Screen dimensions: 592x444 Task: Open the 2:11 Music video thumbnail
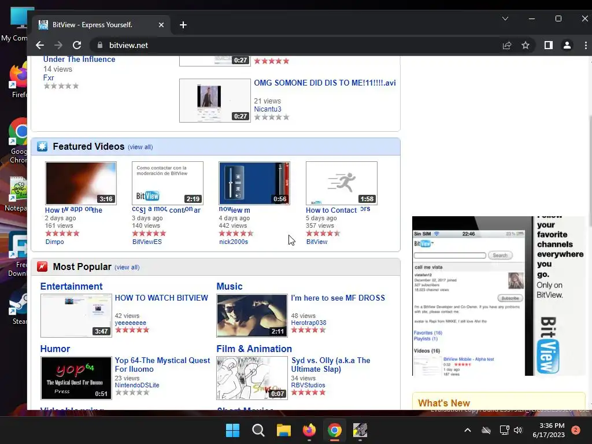[x=252, y=316]
